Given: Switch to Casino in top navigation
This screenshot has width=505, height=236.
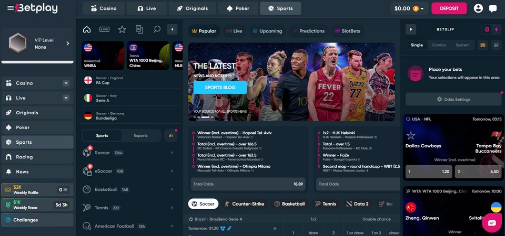Looking at the screenshot, I should [103, 8].
